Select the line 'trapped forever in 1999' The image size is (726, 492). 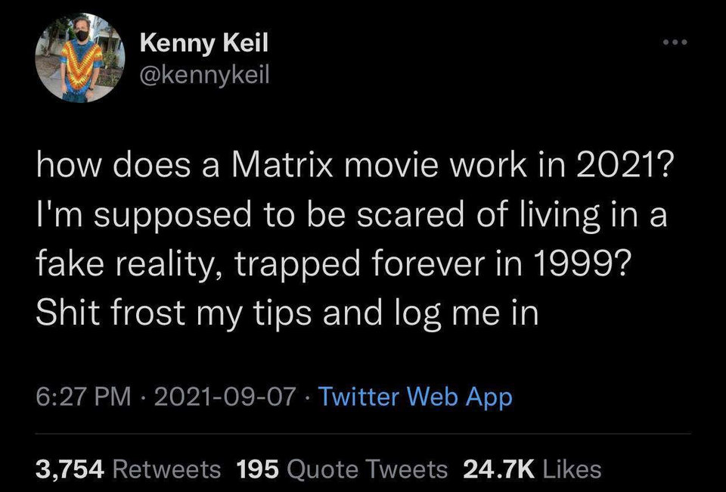click(333, 263)
